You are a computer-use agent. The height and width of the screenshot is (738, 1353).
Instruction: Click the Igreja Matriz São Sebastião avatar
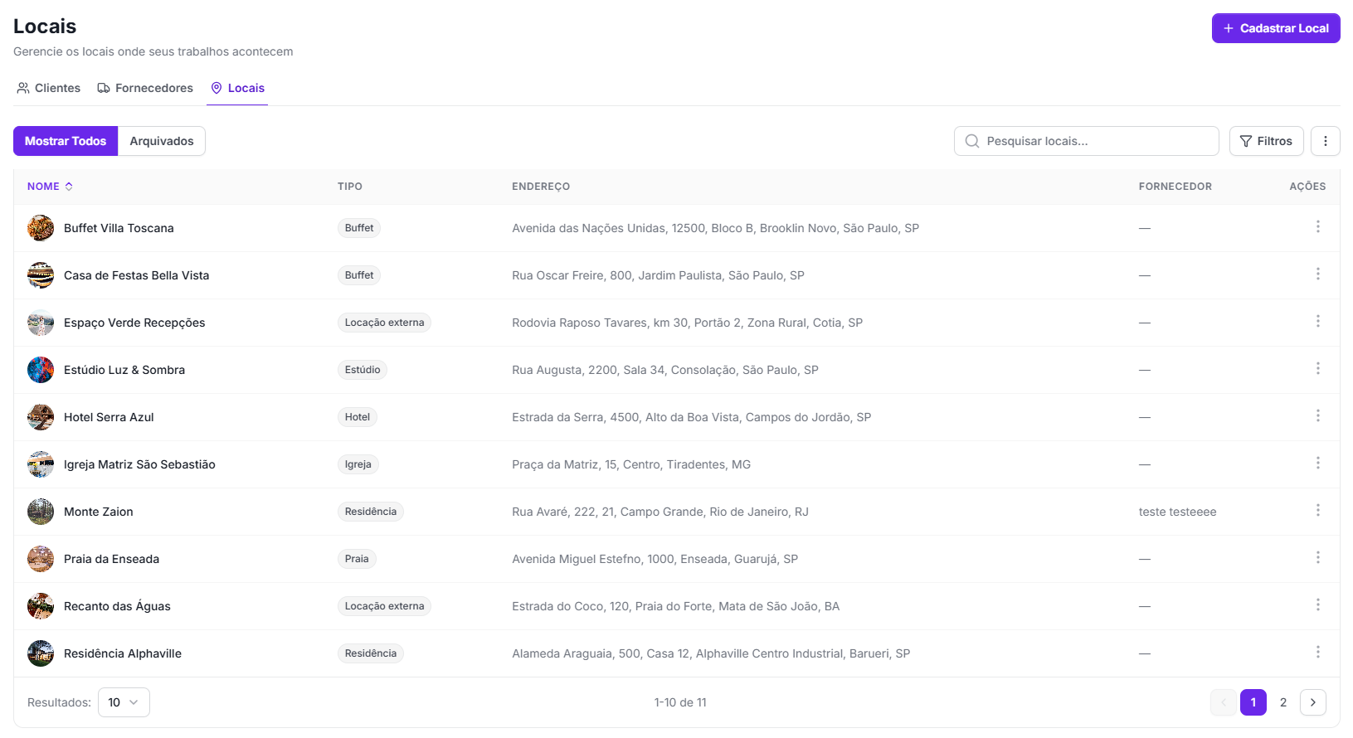(x=41, y=464)
